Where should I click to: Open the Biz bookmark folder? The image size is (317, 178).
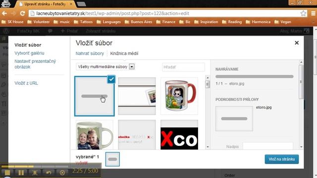(x=185, y=22)
